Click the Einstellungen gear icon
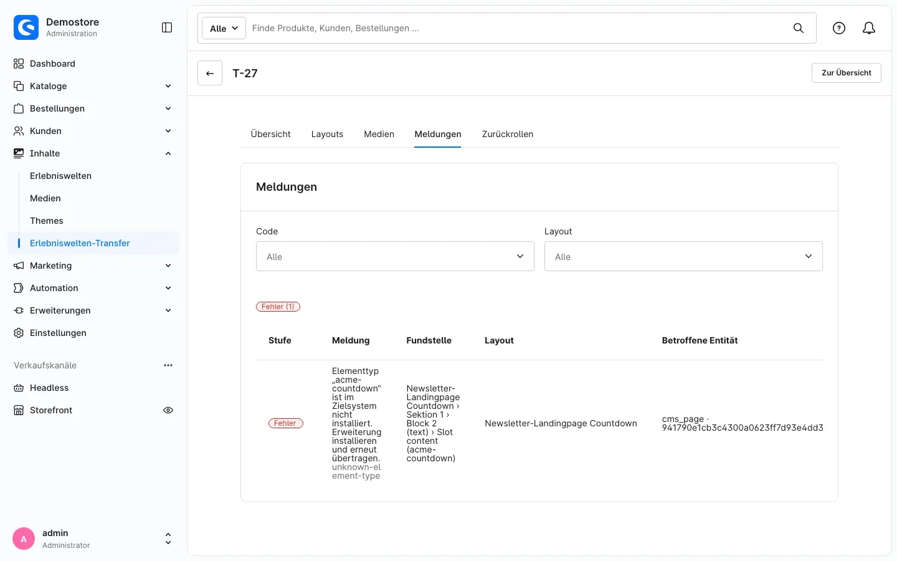Viewport: 897px width, 561px height. tap(19, 333)
